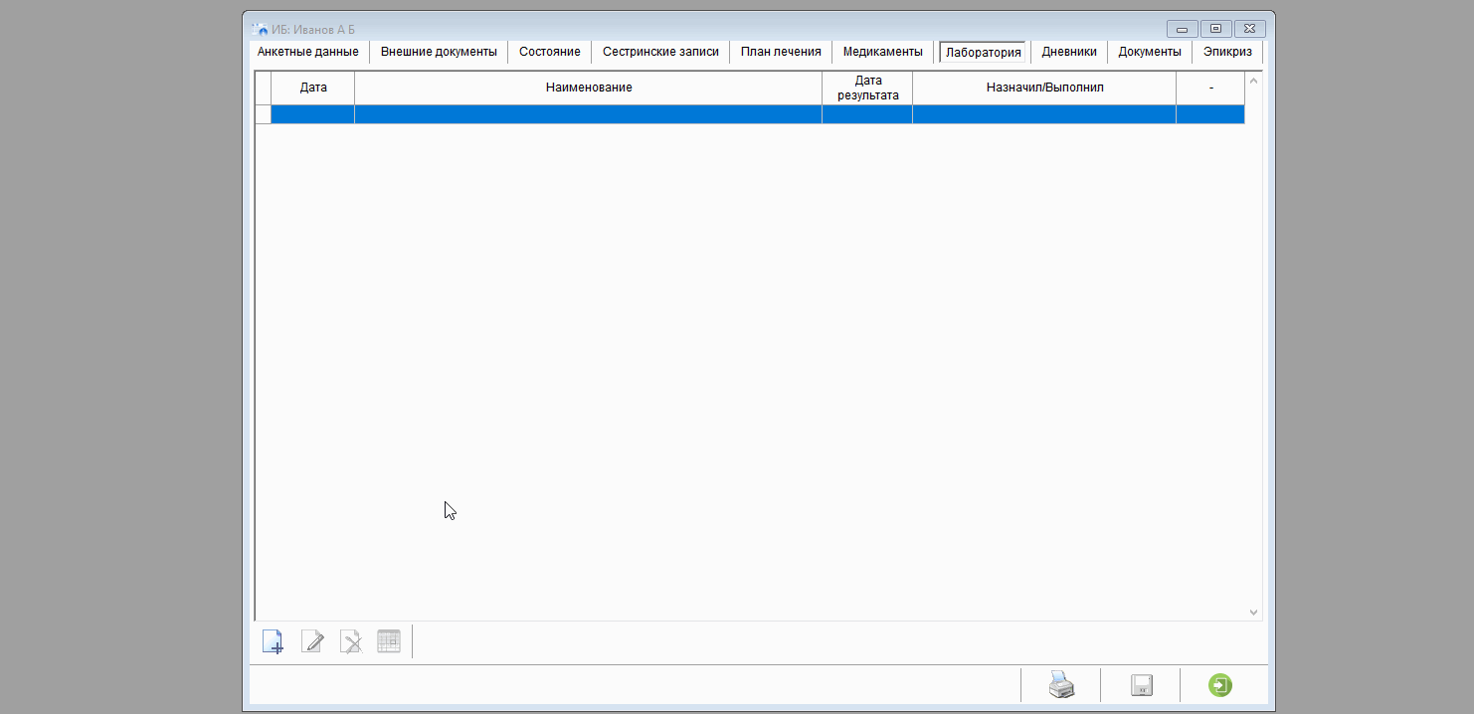
Task: Click the table grid view icon
Action: pyautogui.click(x=388, y=641)
